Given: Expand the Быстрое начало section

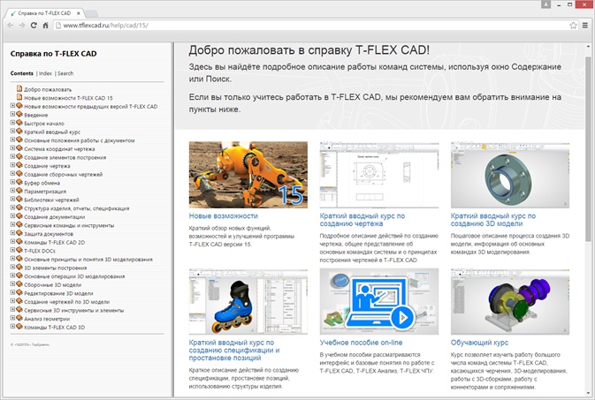Looking at the screenshot, I should [12, 123].
